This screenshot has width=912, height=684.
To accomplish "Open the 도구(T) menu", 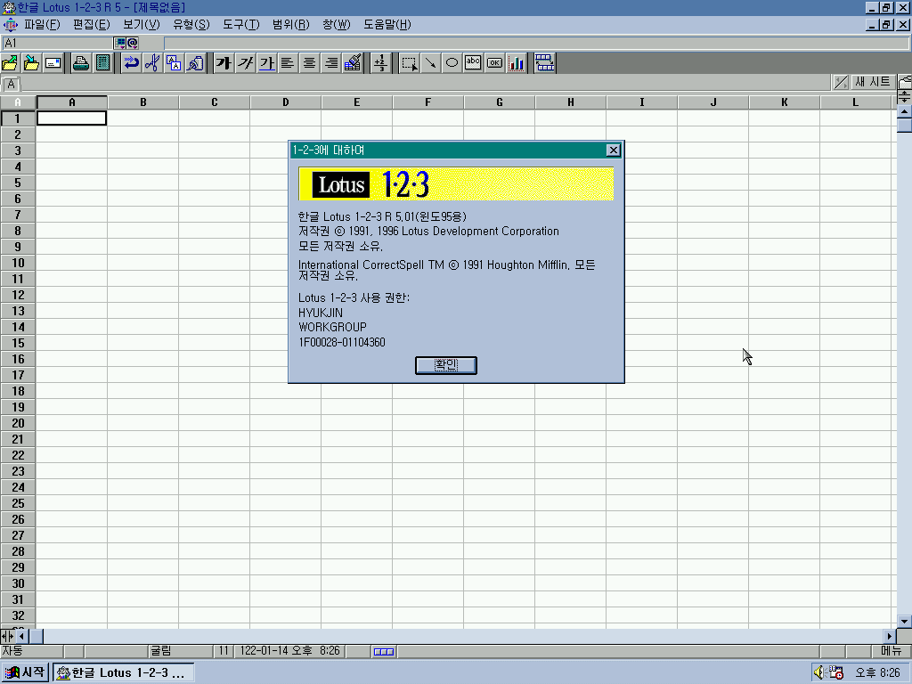I will [x=240, y=24].
